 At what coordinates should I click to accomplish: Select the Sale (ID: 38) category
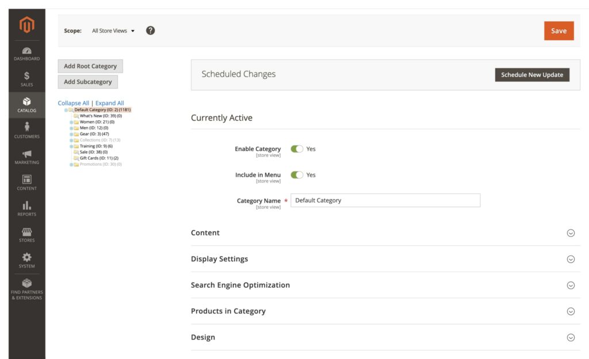pyautogui.click(x=94, y=152)
